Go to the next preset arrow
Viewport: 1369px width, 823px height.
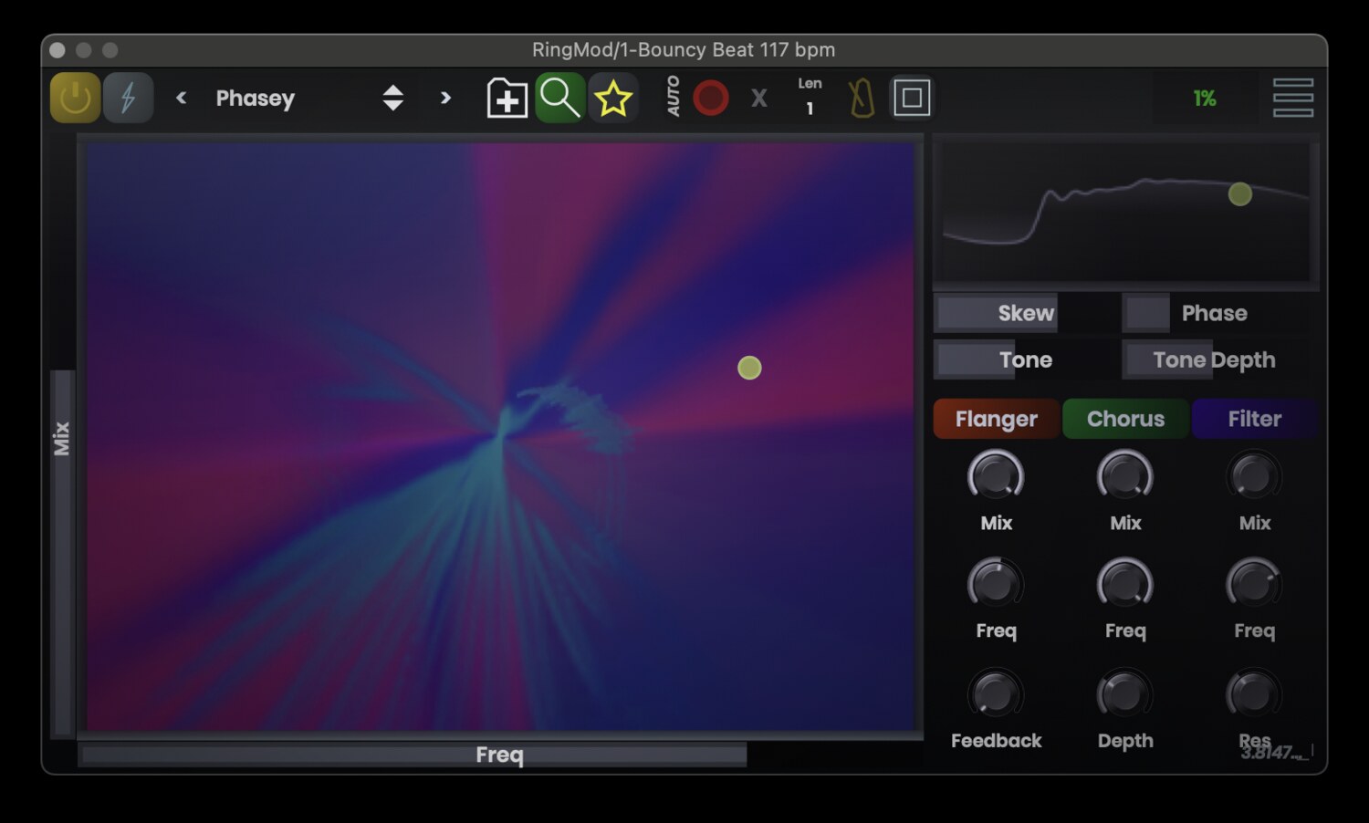(x=445, y=98)
